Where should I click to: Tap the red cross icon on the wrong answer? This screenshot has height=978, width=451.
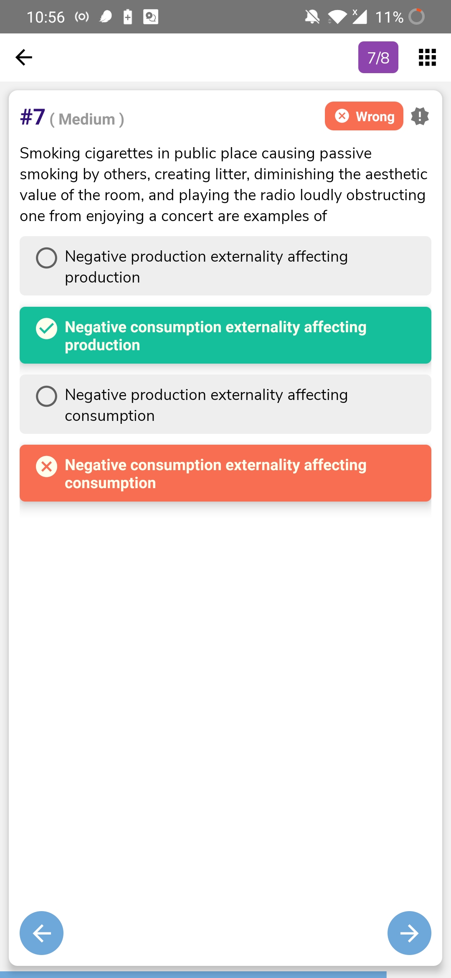point(46,466)
